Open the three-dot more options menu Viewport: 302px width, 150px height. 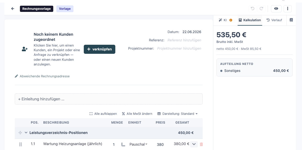pos(288,9)
